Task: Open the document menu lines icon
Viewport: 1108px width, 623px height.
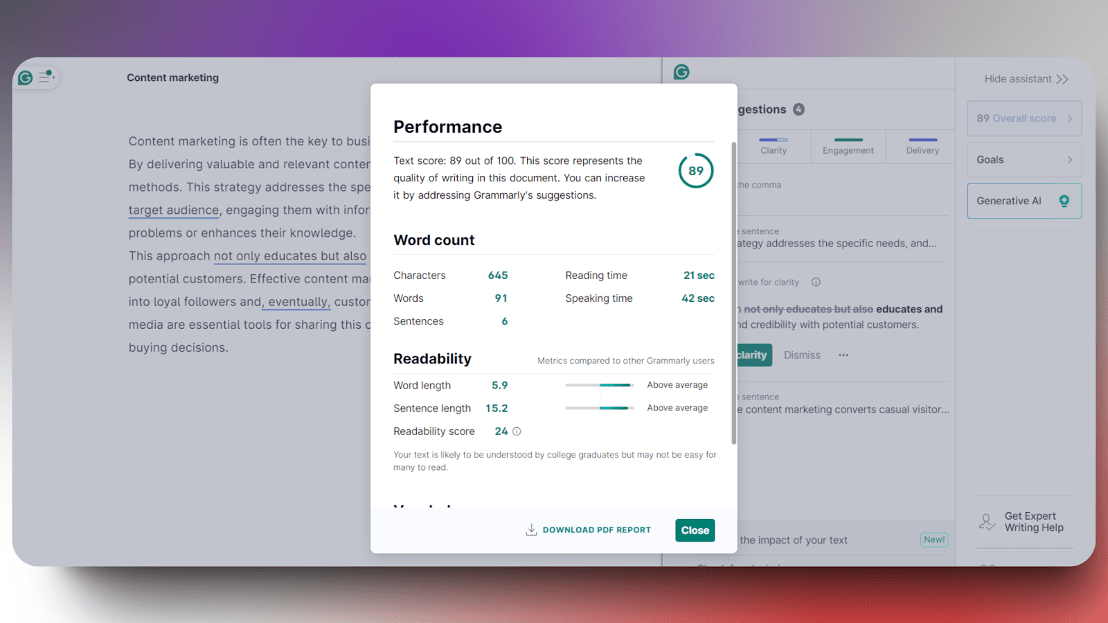Action: (46, 76)
